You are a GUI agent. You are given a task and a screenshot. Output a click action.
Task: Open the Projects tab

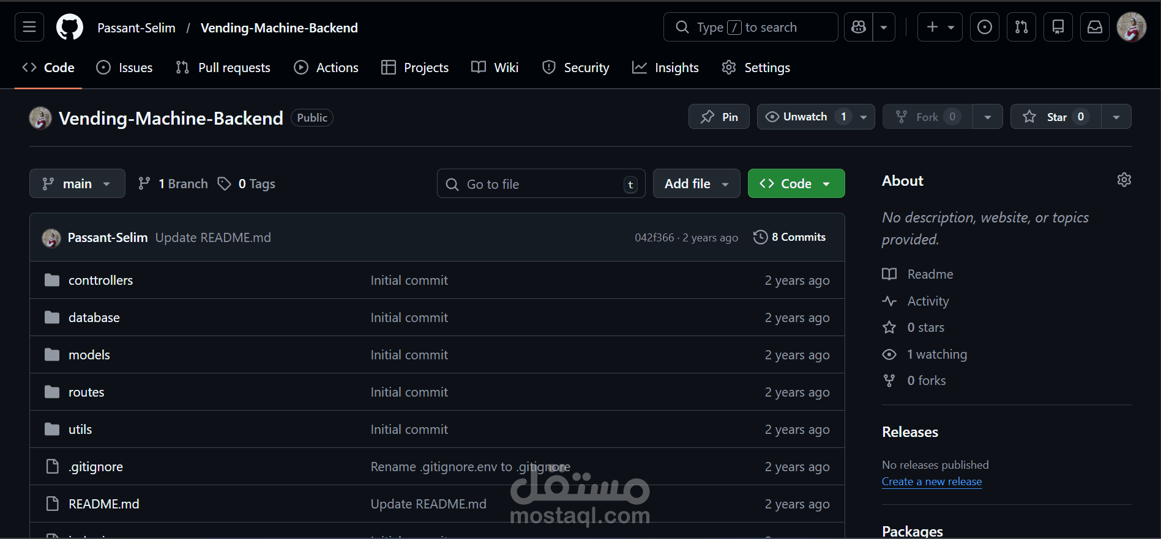coord(415,68)
